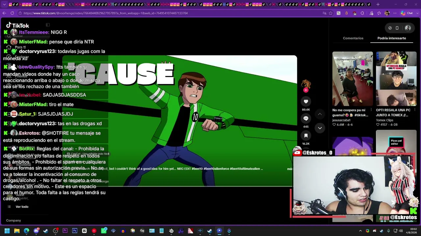Click the phone app icon in TikTok's header
This screenshot has height=236, width=421.
(397, 28)
